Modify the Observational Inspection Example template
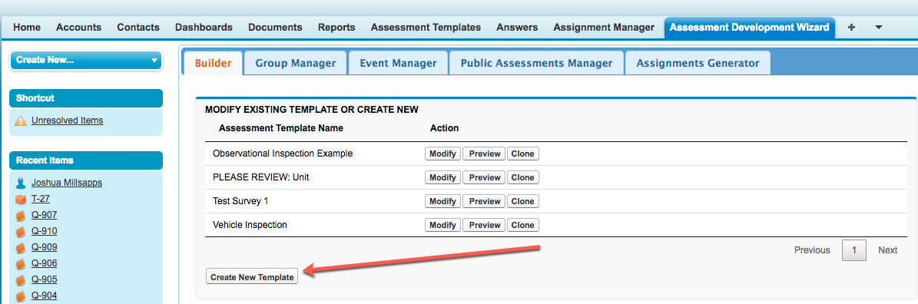Viewport: 918px width, 304px height. (x=442, y=154)
